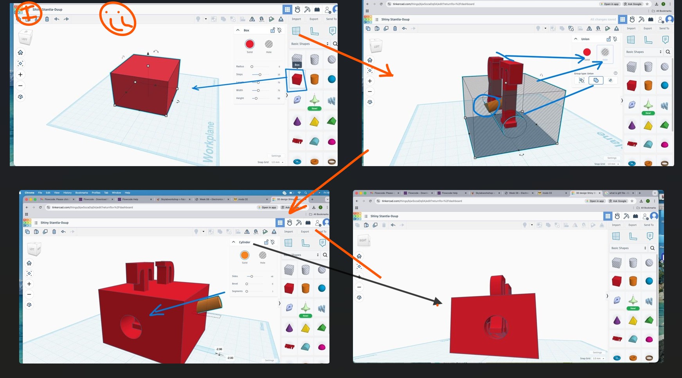The height and width of the screenshot is (378, 682).
Task: Click the Export button
Action: (x=313, y=19)
